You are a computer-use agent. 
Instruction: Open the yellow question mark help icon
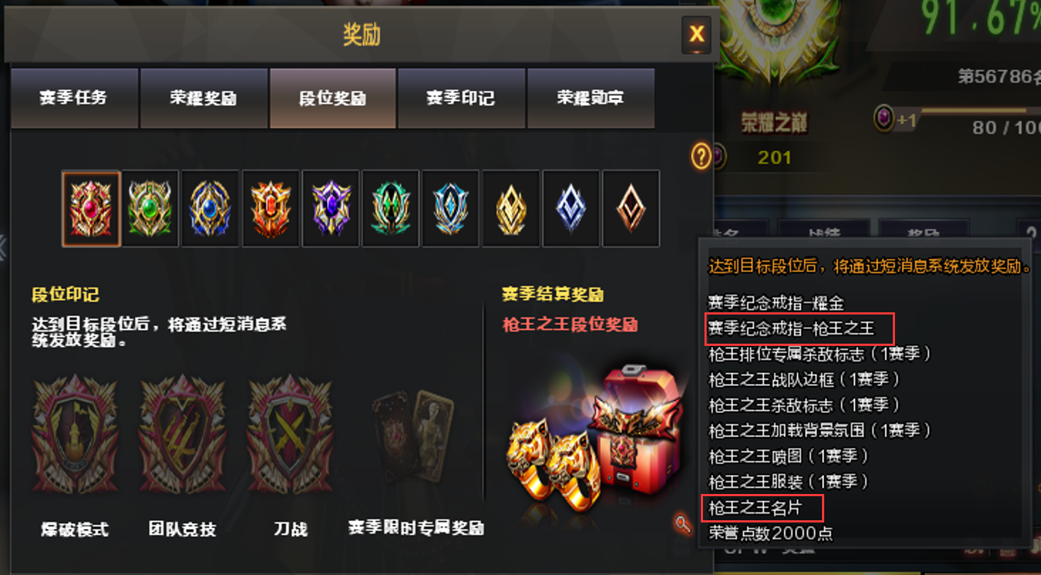[701, 155]
